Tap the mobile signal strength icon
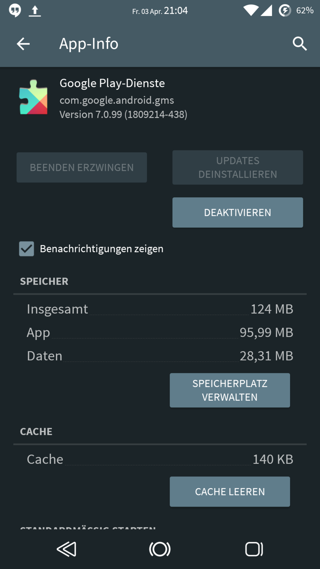The image size is (320, 569). pyautogui.click(x=266, y=11)
